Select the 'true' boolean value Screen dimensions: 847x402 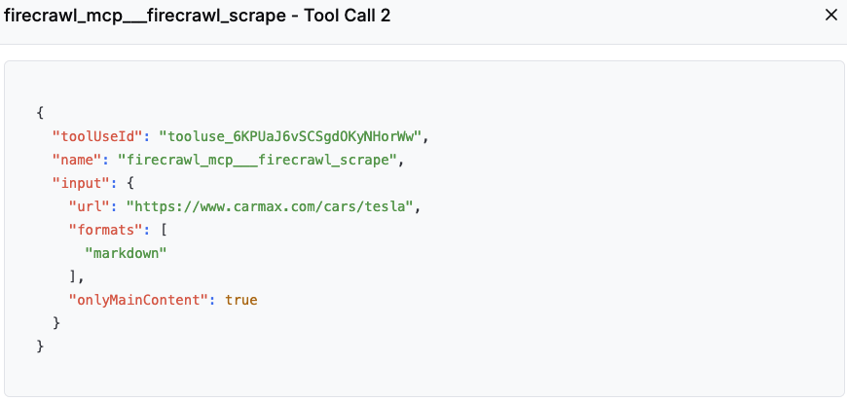tap(240, 300)
